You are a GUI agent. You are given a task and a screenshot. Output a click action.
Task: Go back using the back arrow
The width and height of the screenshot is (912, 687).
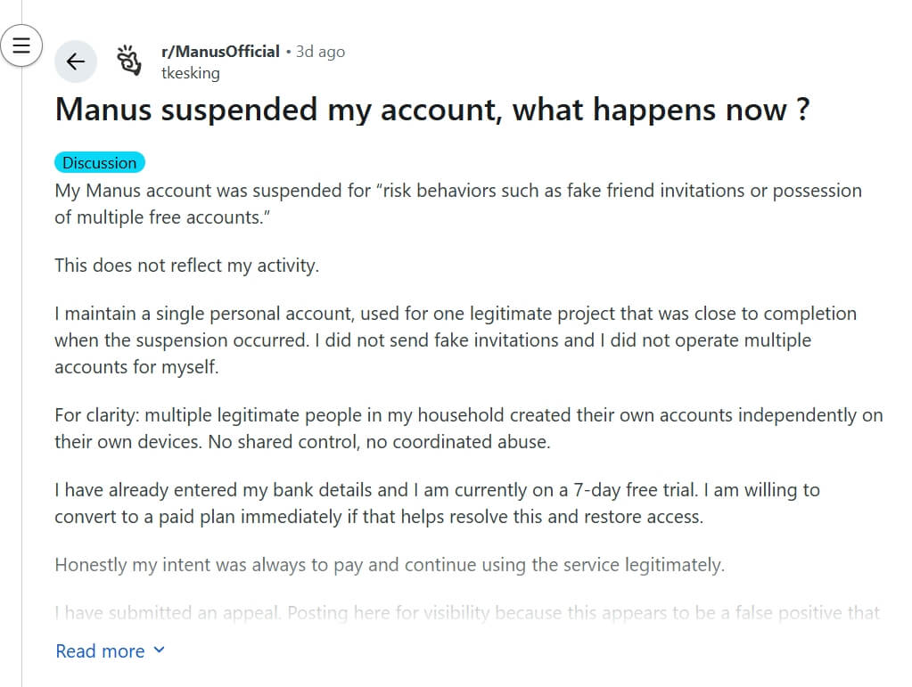(x=76, y=61)
